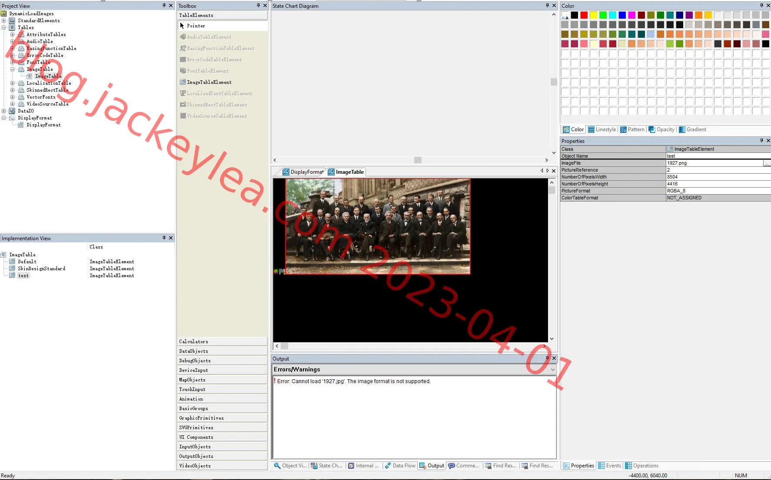Show next editor tab arrow
This screenshot has width=771, height=480.
click(548, 171)
